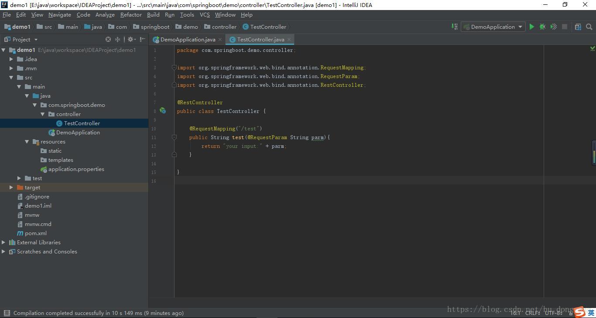Image resolution: width=596 pixels, height=318 pixels.
Task: Expand the .mvn folder
Action: coord(11,68)
